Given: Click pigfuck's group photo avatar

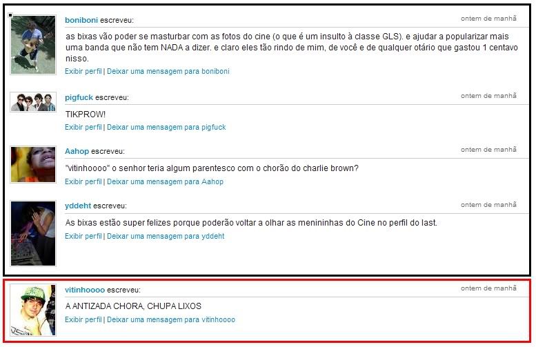Looking at the screenshot, I should (x=33, y=102).
